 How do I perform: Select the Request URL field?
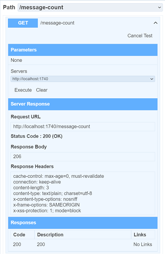(83, 126)
